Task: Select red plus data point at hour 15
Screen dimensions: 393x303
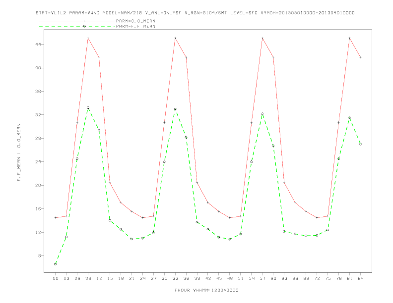Action: (x=110, y=183)
